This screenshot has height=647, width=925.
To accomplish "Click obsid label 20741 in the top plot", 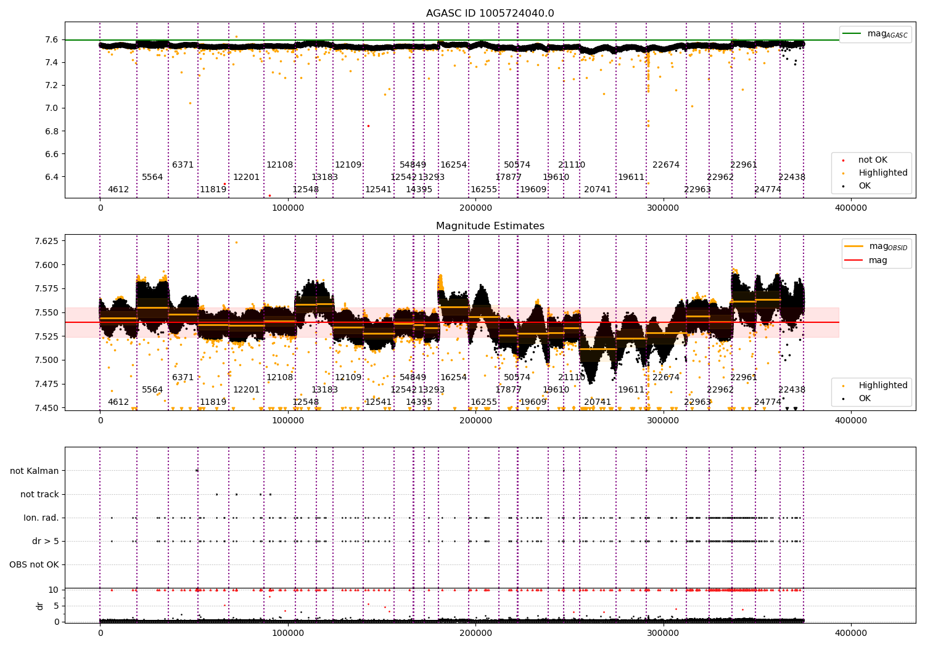I will click(x=597, y=189).
